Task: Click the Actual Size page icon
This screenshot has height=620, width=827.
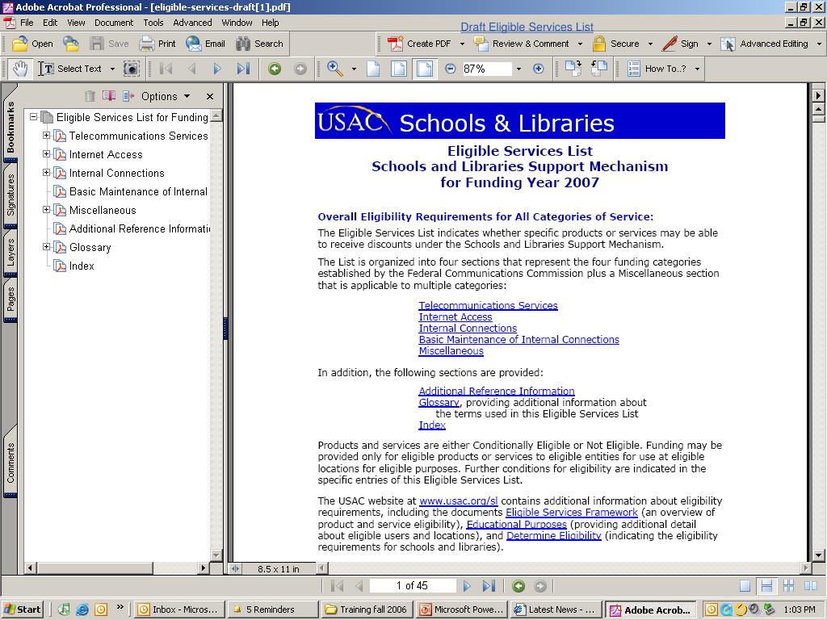Action: [373, 69]
